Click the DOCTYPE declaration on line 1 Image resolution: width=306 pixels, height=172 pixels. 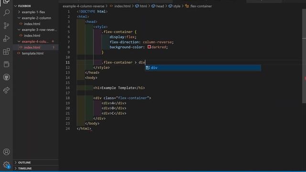click(92, 11)
